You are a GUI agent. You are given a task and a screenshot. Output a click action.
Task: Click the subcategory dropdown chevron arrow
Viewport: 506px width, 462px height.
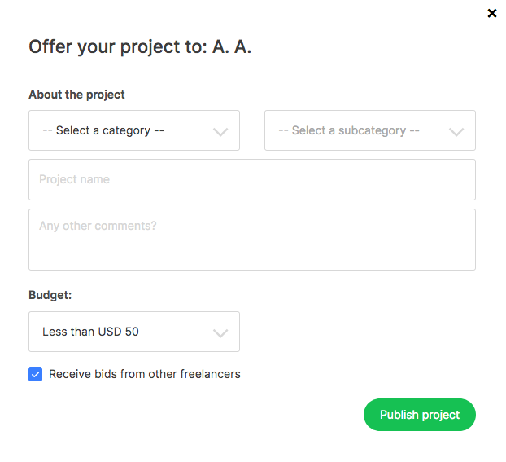tap(456, 132)
